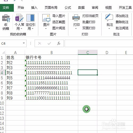Screen dimensions: 133x133
Task: Select the cell containing 刘5
Action: [x=15, y=78]
